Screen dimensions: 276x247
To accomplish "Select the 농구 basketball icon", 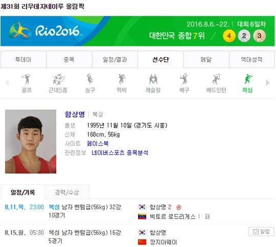I will pos(90,84).
